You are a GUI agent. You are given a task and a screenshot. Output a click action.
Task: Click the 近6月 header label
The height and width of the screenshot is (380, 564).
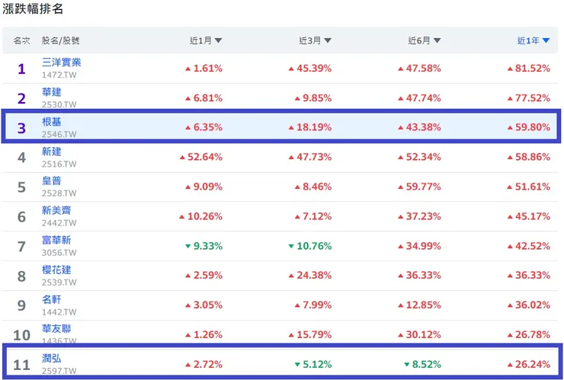point(419,40)
